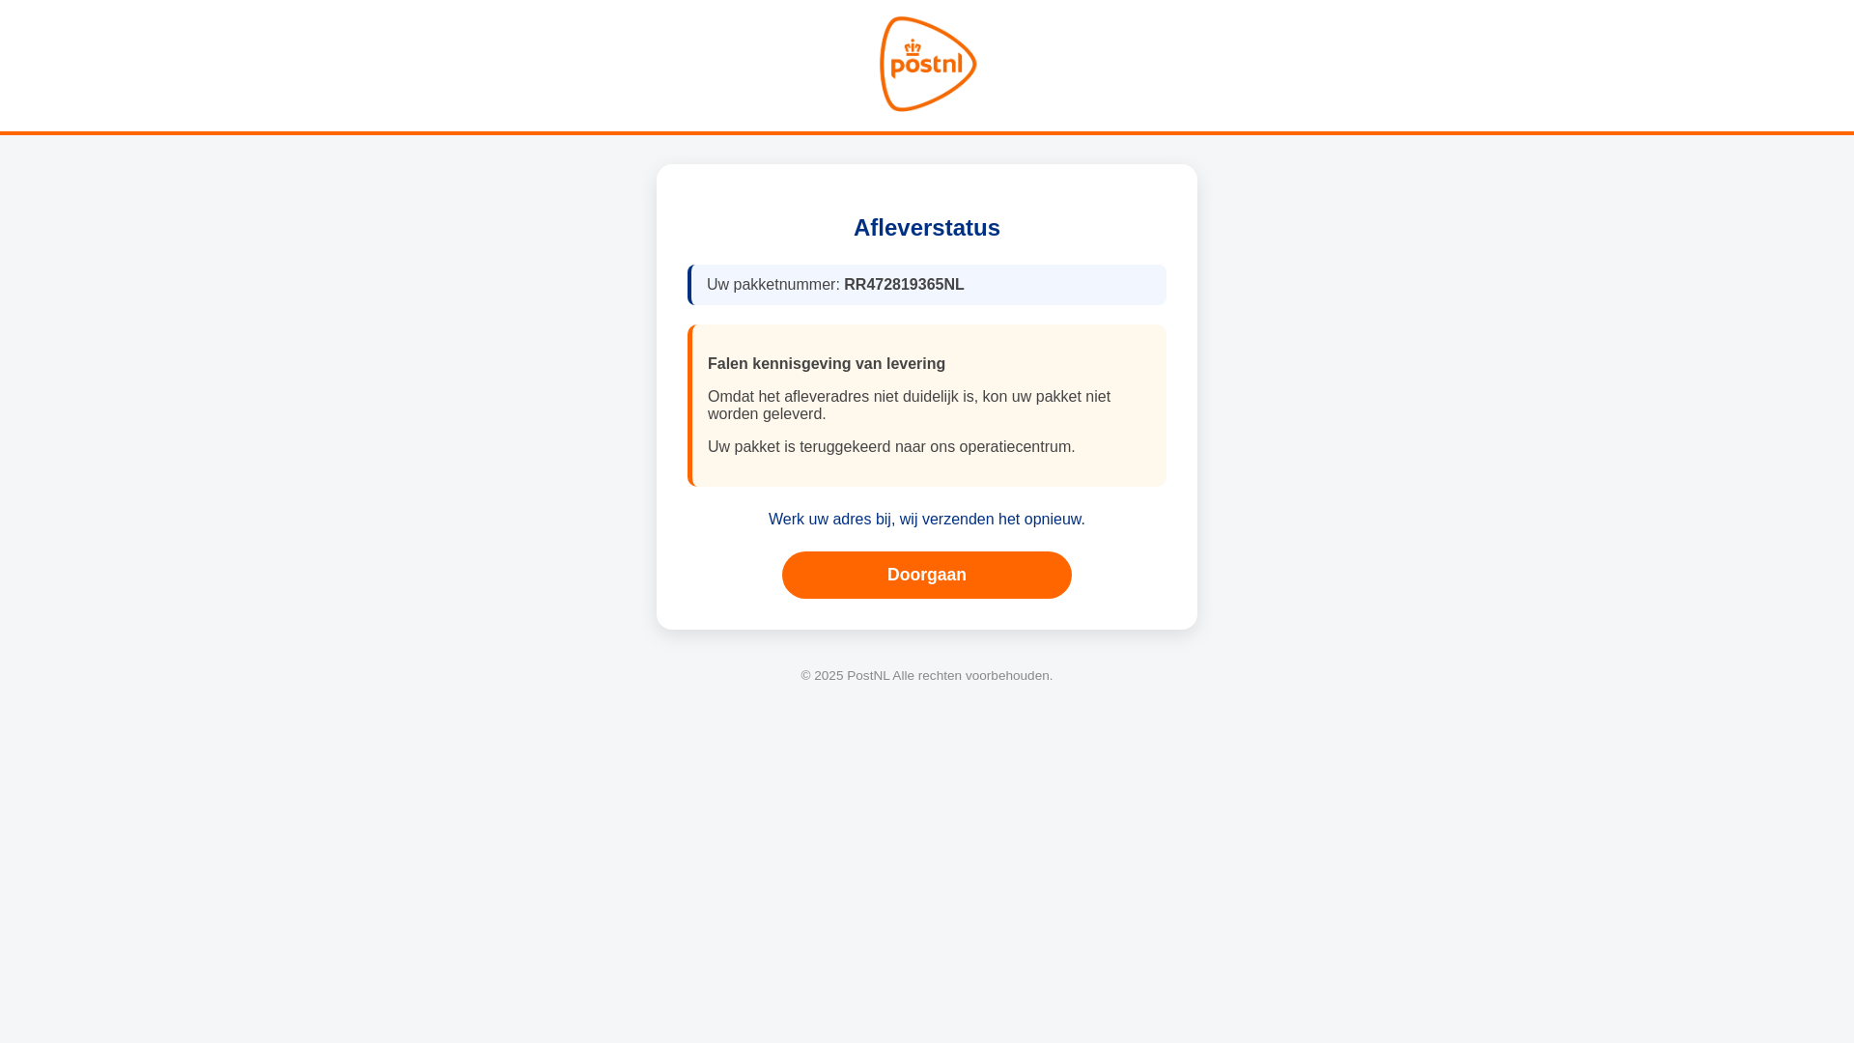1854x1043 pixels.
Task: Click the 'Werk uw adres bij' text
Action: pyautogui.click(x=829, y=520)
